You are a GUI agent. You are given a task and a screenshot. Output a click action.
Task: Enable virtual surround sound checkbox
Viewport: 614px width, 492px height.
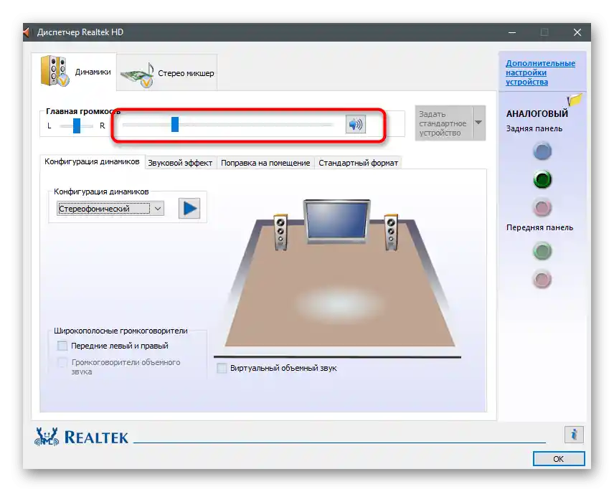tap(222, 369)
